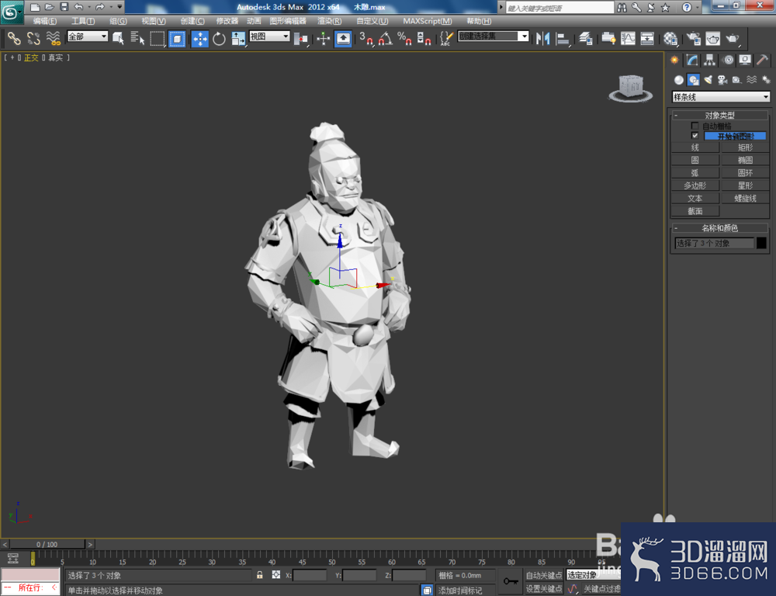Activate the Select and Rotate tool
Screen dimensions: 776x596
[219, 38]
